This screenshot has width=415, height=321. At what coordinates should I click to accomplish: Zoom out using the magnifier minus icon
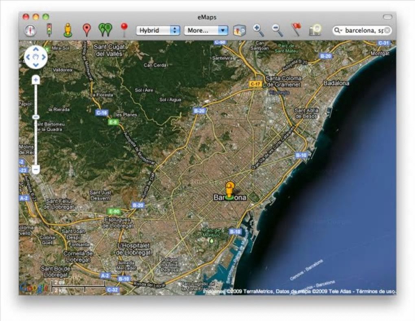pos(277,30)
